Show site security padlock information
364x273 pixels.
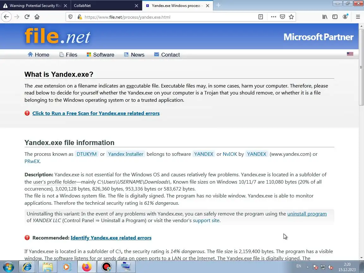click(80, 17)
